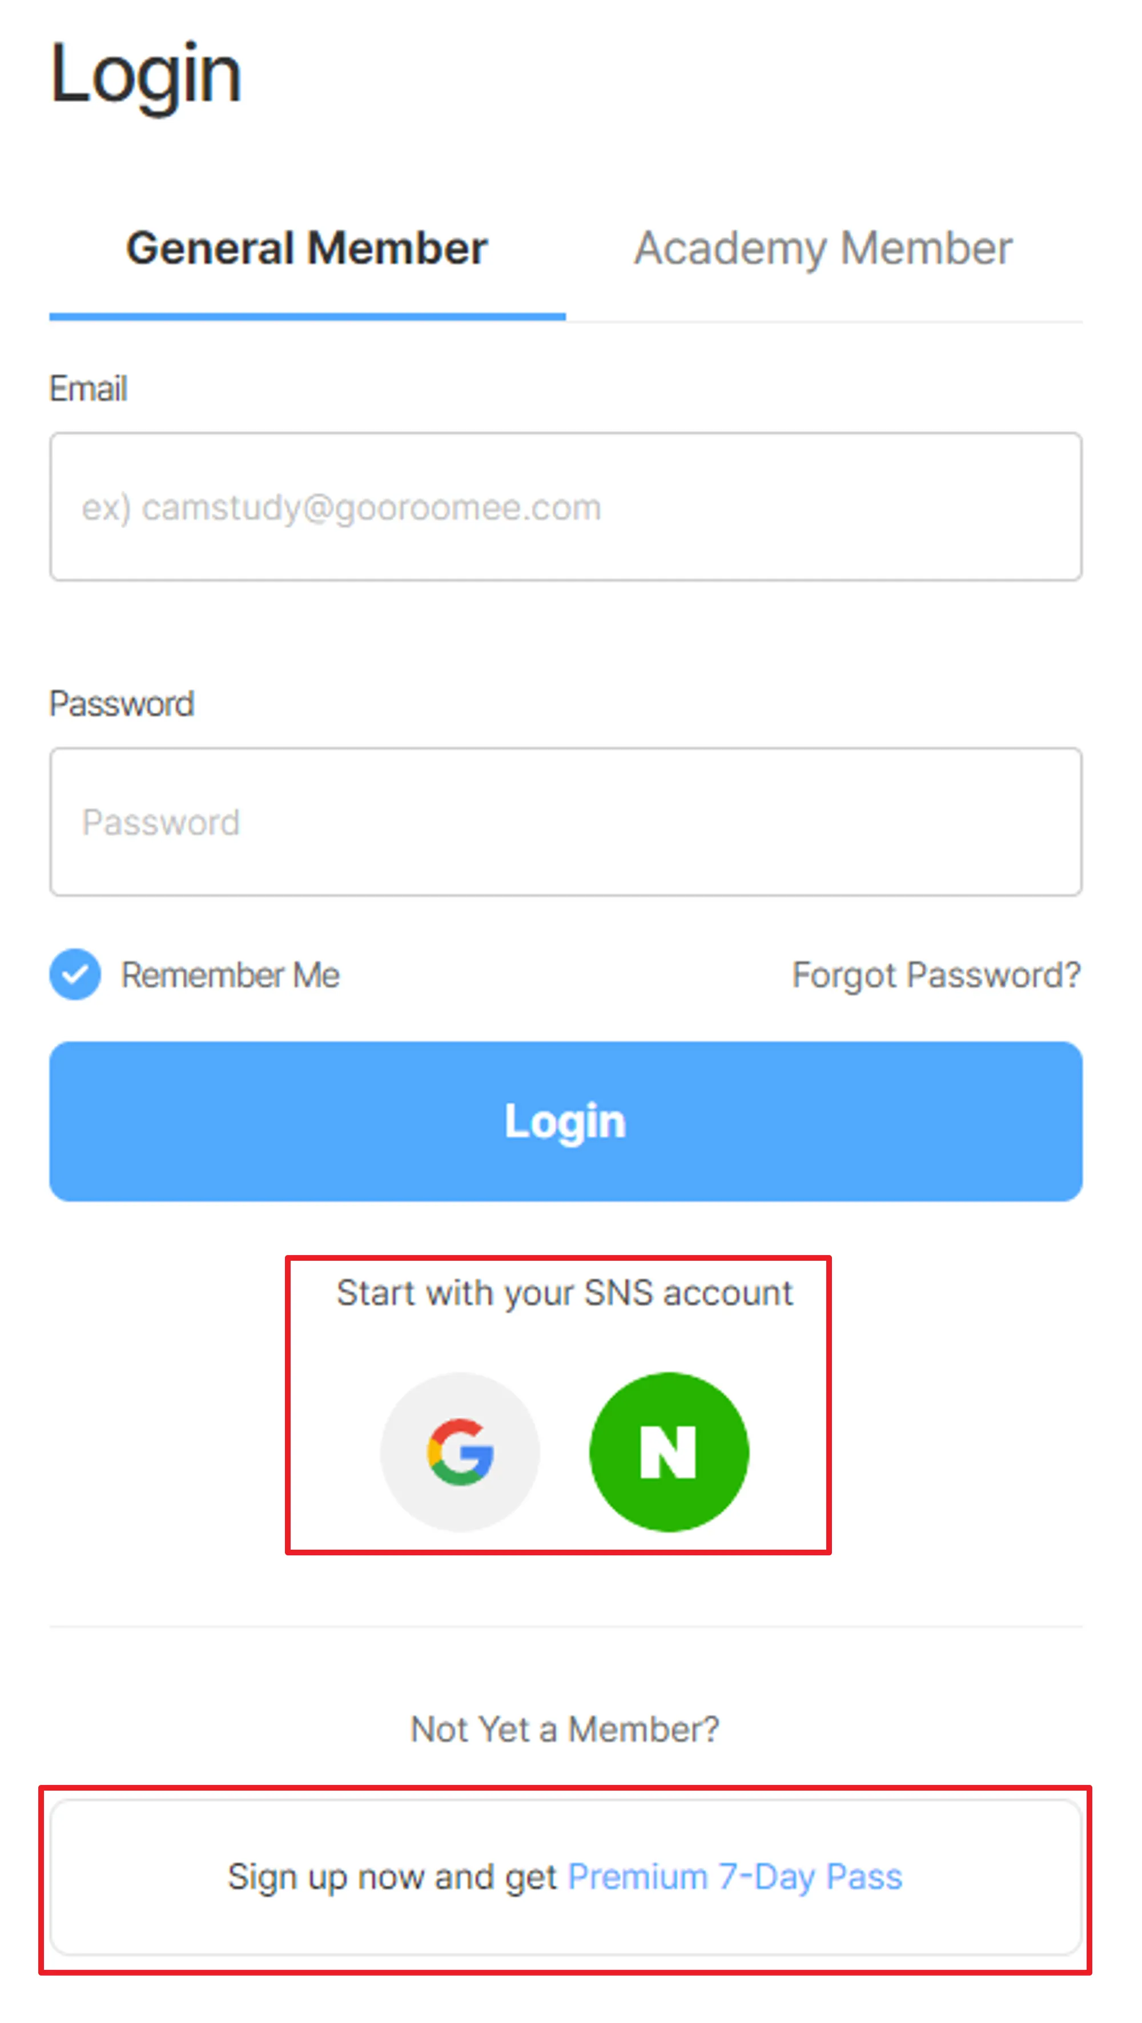
Task: Focus the Password input field
Action: [565, 822]
